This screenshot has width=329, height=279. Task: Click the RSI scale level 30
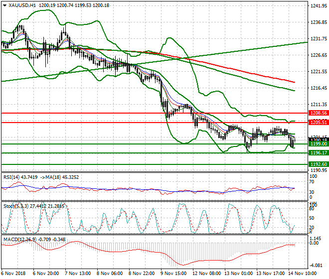point(312,192)
